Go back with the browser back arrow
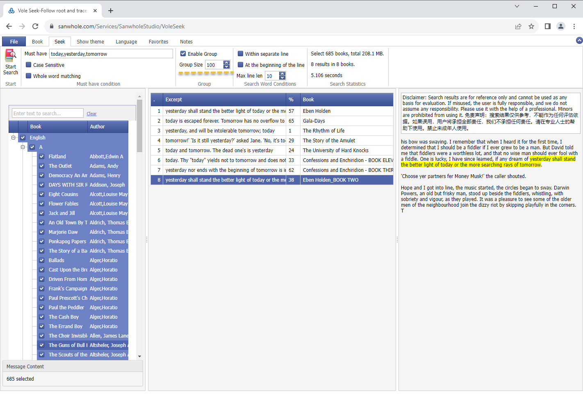Screen dimensions: 583x395 pyautogui.click(x=9, y=26)
